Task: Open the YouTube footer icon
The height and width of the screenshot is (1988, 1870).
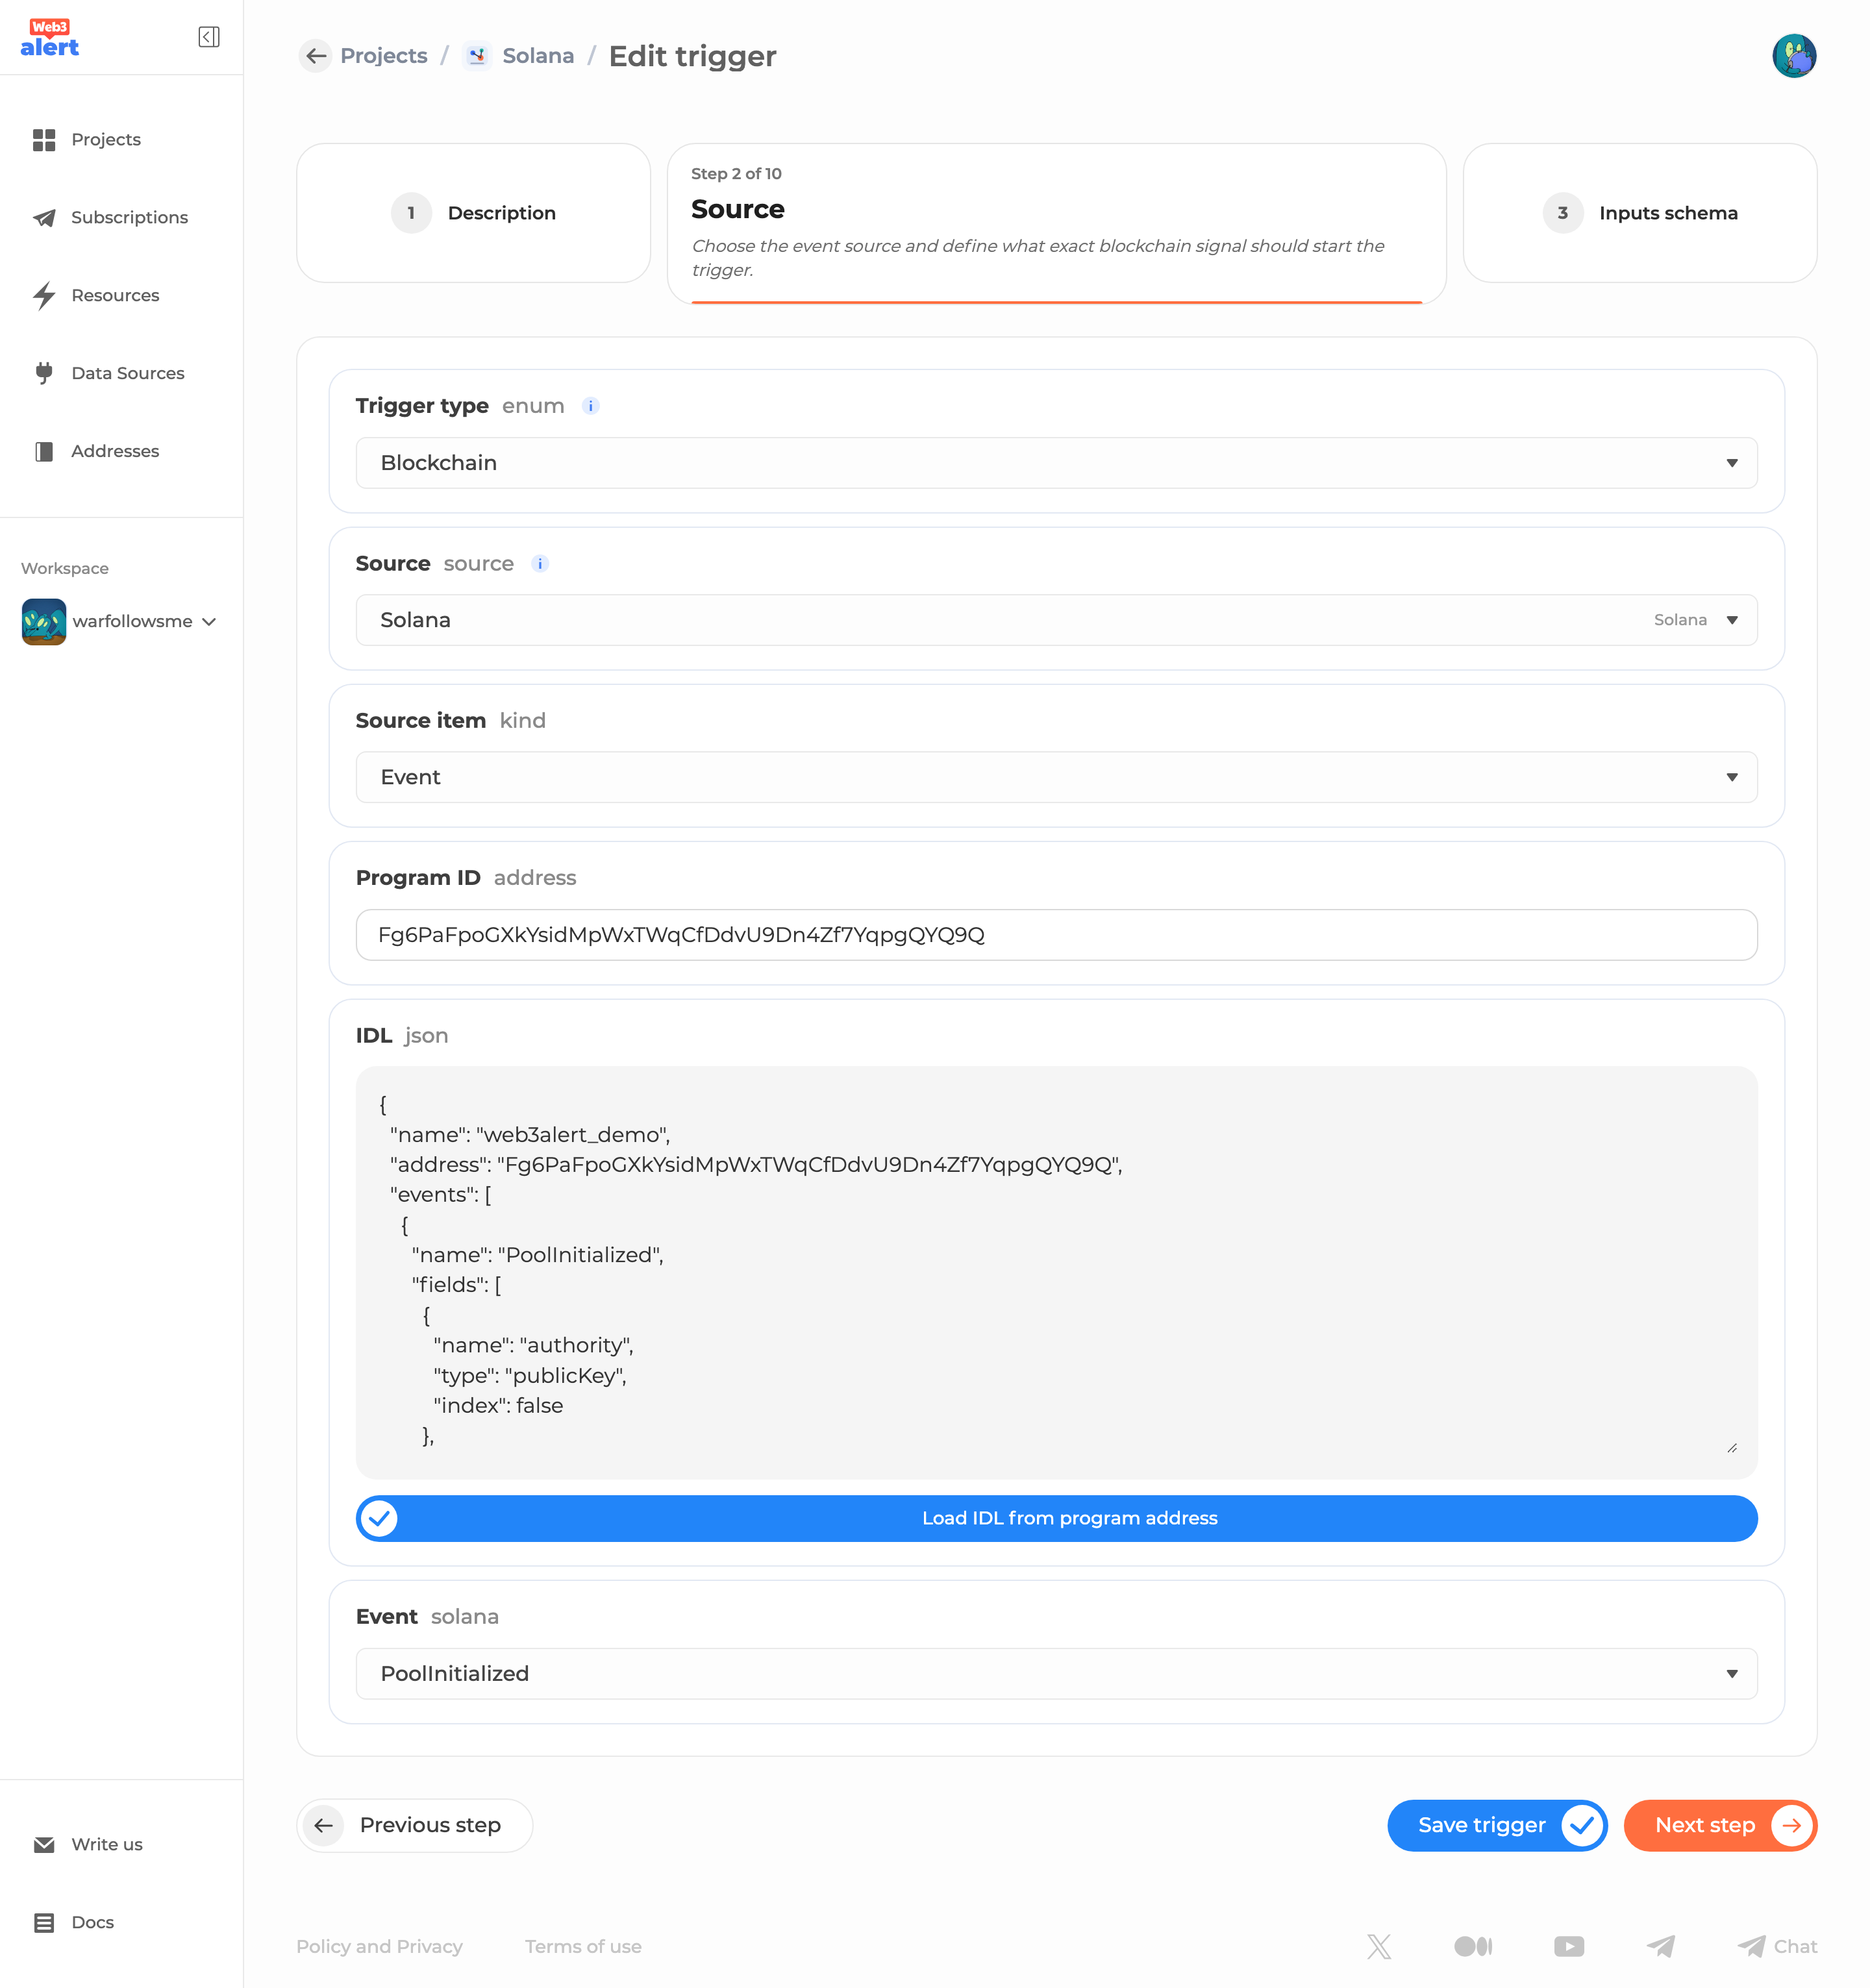Action: (1569, 1947)
